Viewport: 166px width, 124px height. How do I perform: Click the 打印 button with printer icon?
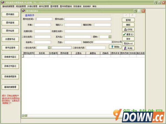click(128, 30)
